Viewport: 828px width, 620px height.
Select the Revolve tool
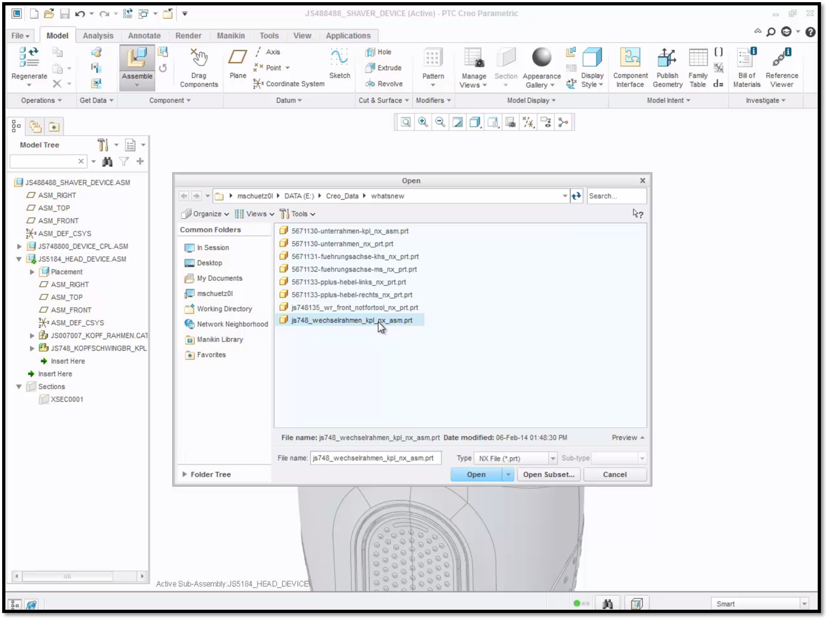(x=384, y=84)
